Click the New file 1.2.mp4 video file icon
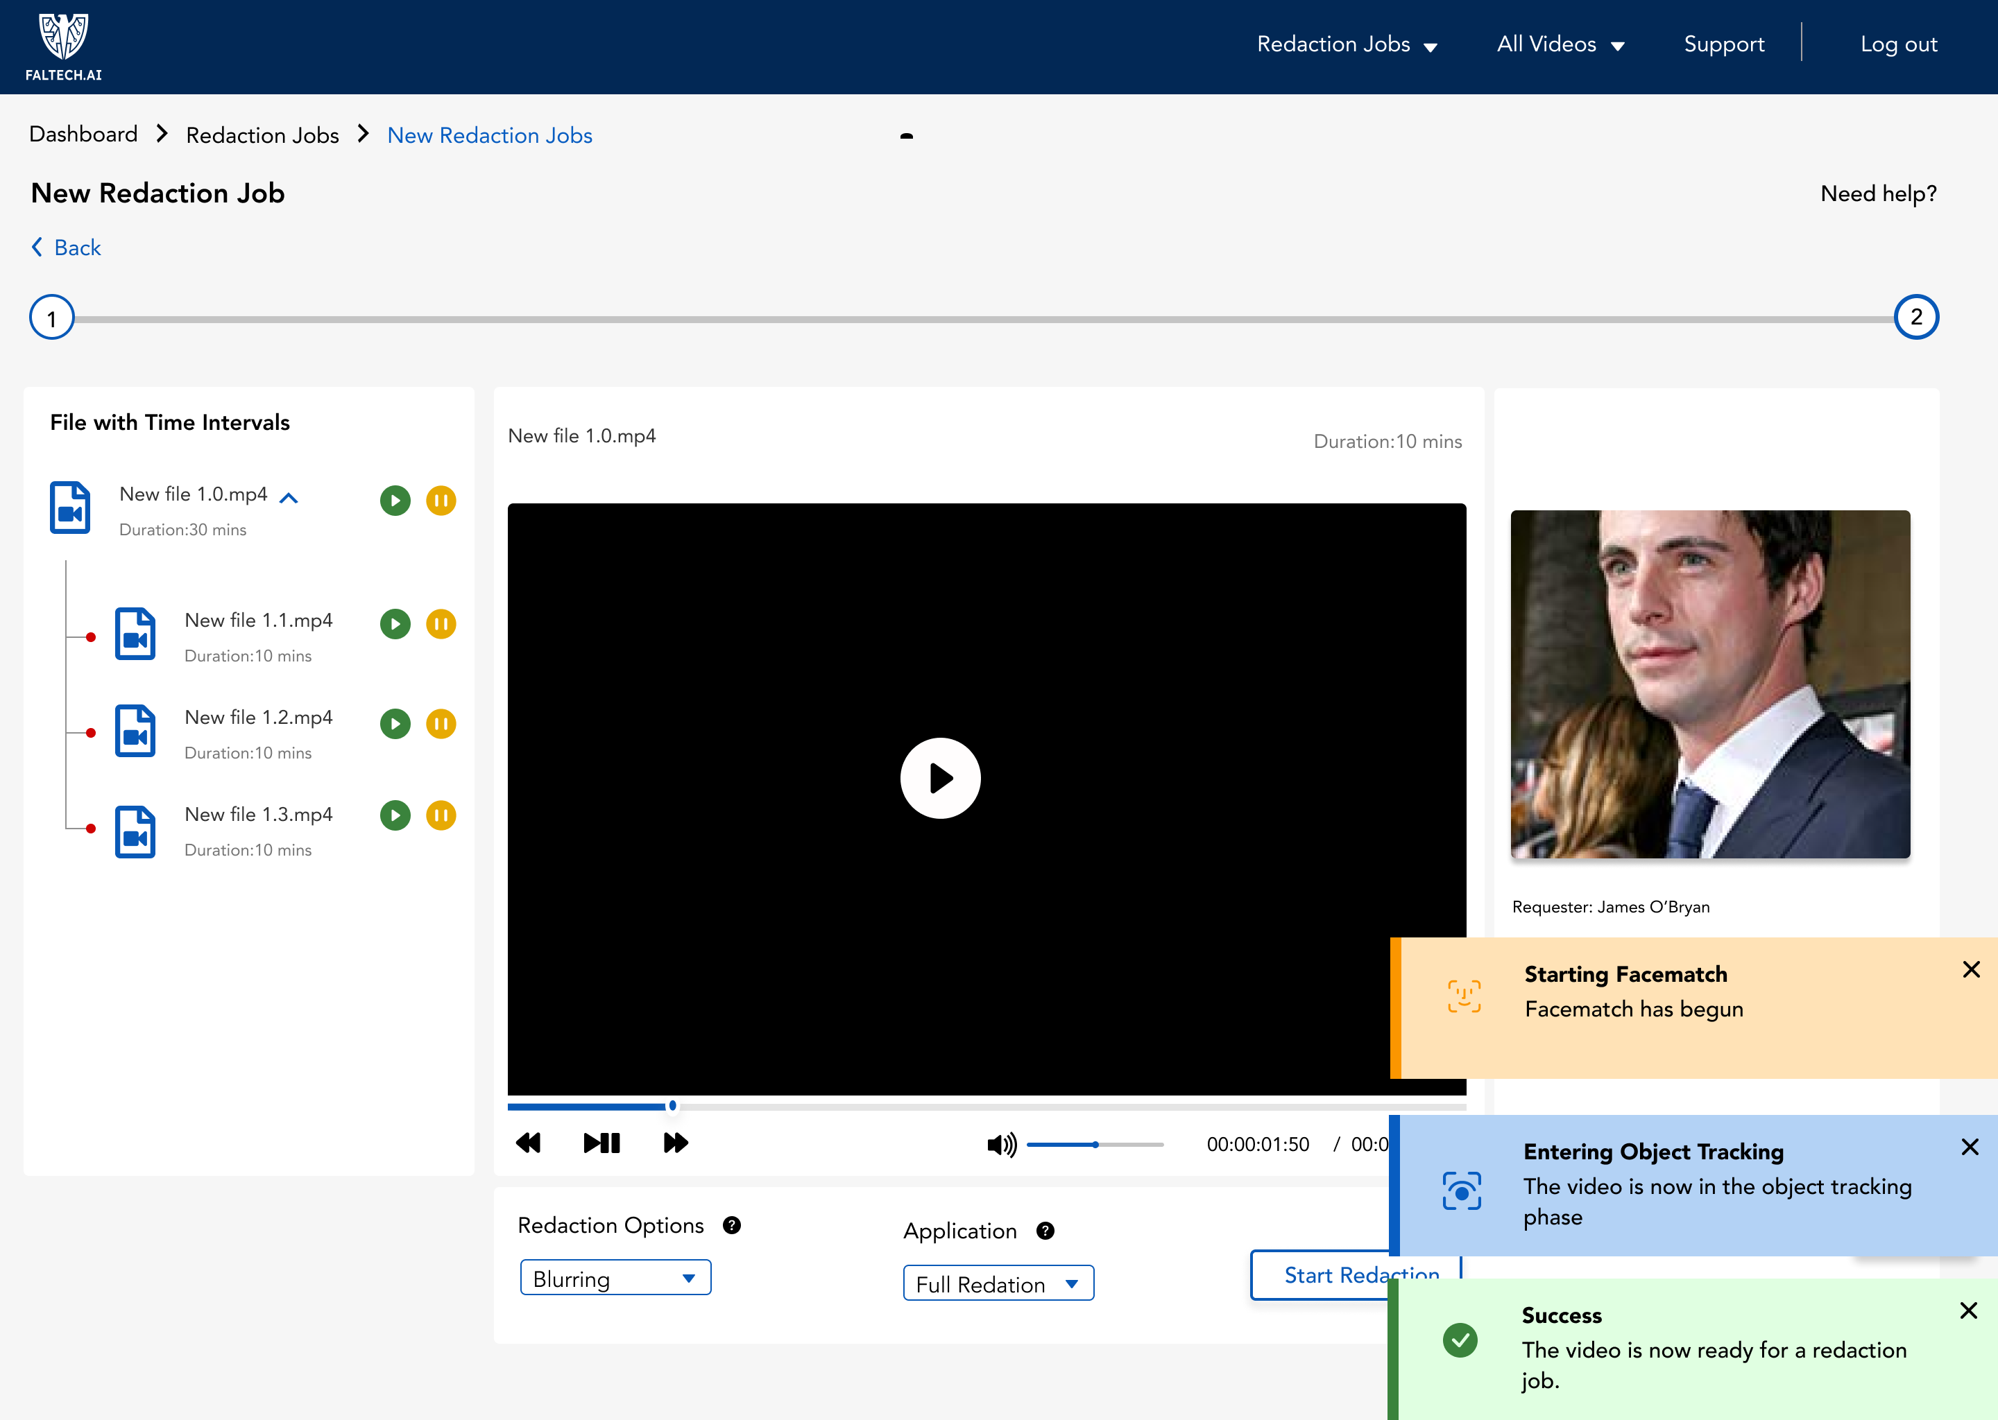This screenshot has height=1420, width=1998. 135,731
